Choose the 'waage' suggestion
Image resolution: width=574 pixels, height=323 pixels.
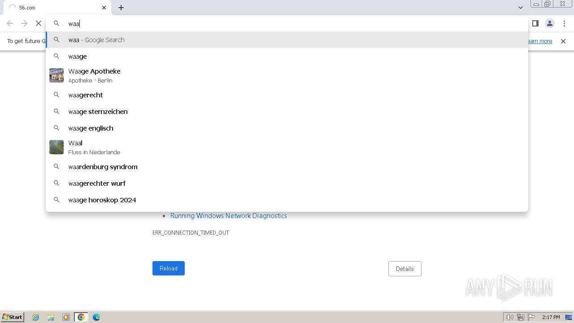[x=287, y=57]
